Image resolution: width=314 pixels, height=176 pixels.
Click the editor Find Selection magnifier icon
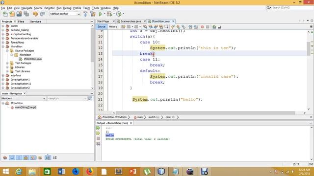click(x=145, y=27)
